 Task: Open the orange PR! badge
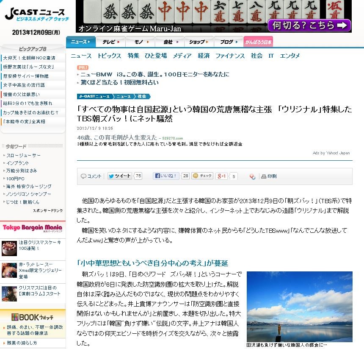tap(83, 68)
